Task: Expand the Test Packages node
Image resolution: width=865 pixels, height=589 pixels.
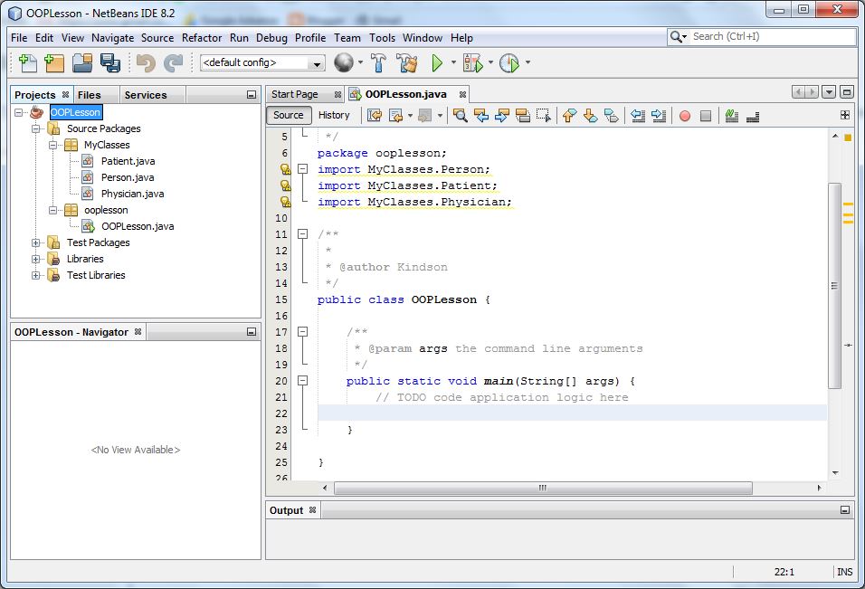Action: pyautogui.click(x=36, y=242)
